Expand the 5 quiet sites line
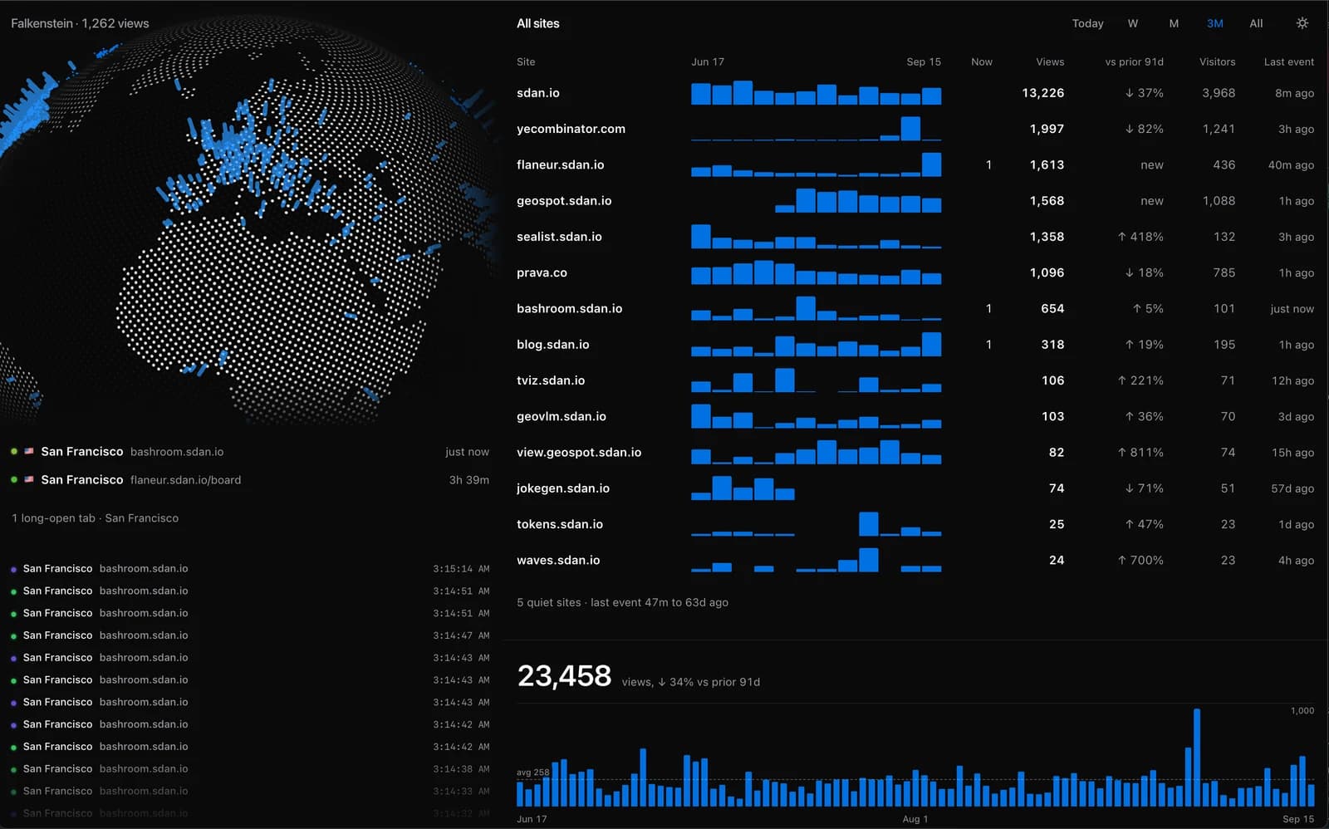This screenshot has width=1329, height=829. (x=622, y=602)
